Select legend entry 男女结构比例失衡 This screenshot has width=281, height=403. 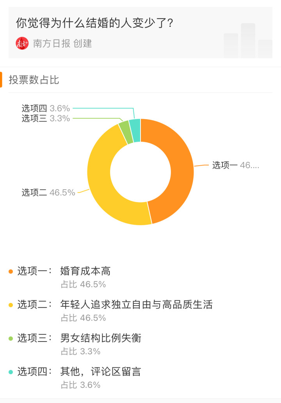coord(101,338)
